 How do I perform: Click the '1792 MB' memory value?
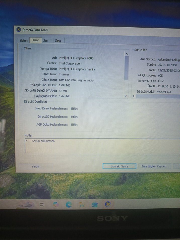click(x=65, y=85)
